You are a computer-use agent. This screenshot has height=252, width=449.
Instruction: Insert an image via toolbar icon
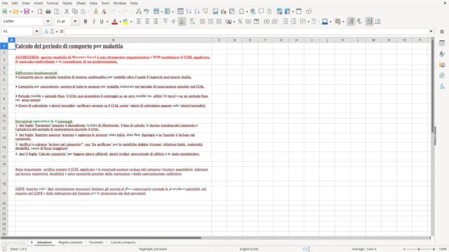pos(215,12)
